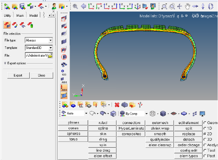The height and width of the screenshot is (160, 218).
Task: Select the 1D page radio button
Action: [x=205, y=128]
